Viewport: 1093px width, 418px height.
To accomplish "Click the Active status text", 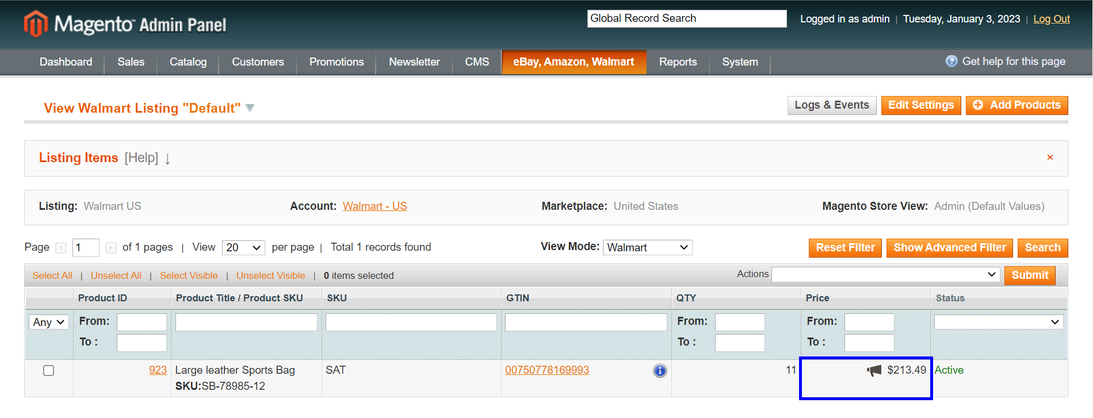I will pos(949,370).
